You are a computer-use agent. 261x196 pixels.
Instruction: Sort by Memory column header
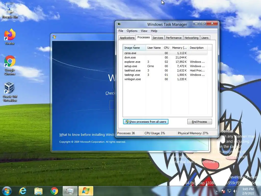179,48
